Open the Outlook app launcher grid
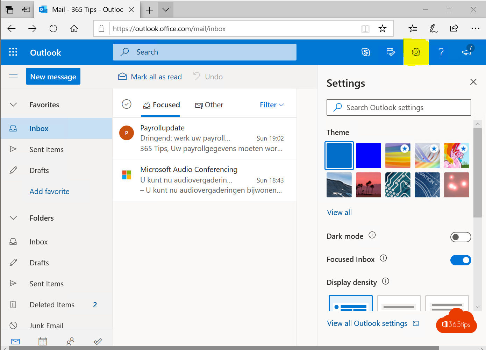The width and height of the screenshot is (486, 350). (13, 52)
